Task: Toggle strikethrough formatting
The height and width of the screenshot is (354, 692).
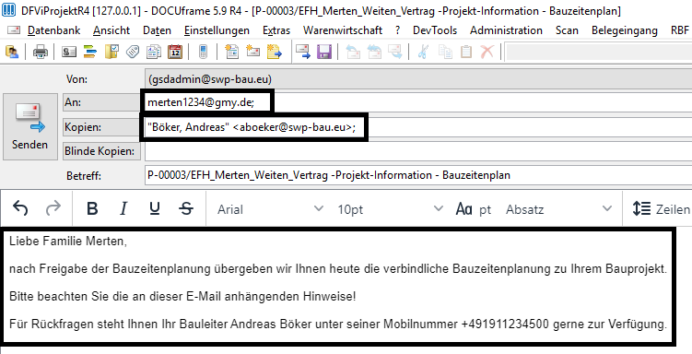Action: pyautogui.click(x=186, y=208)
